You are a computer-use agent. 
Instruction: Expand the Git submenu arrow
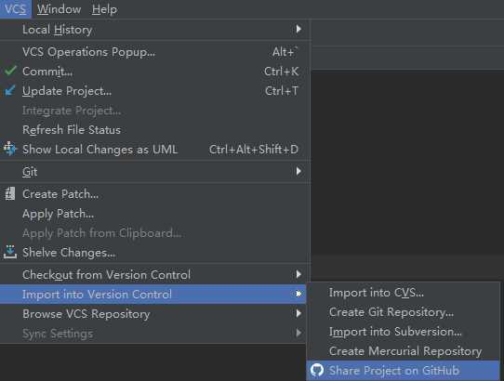point(298,171)
